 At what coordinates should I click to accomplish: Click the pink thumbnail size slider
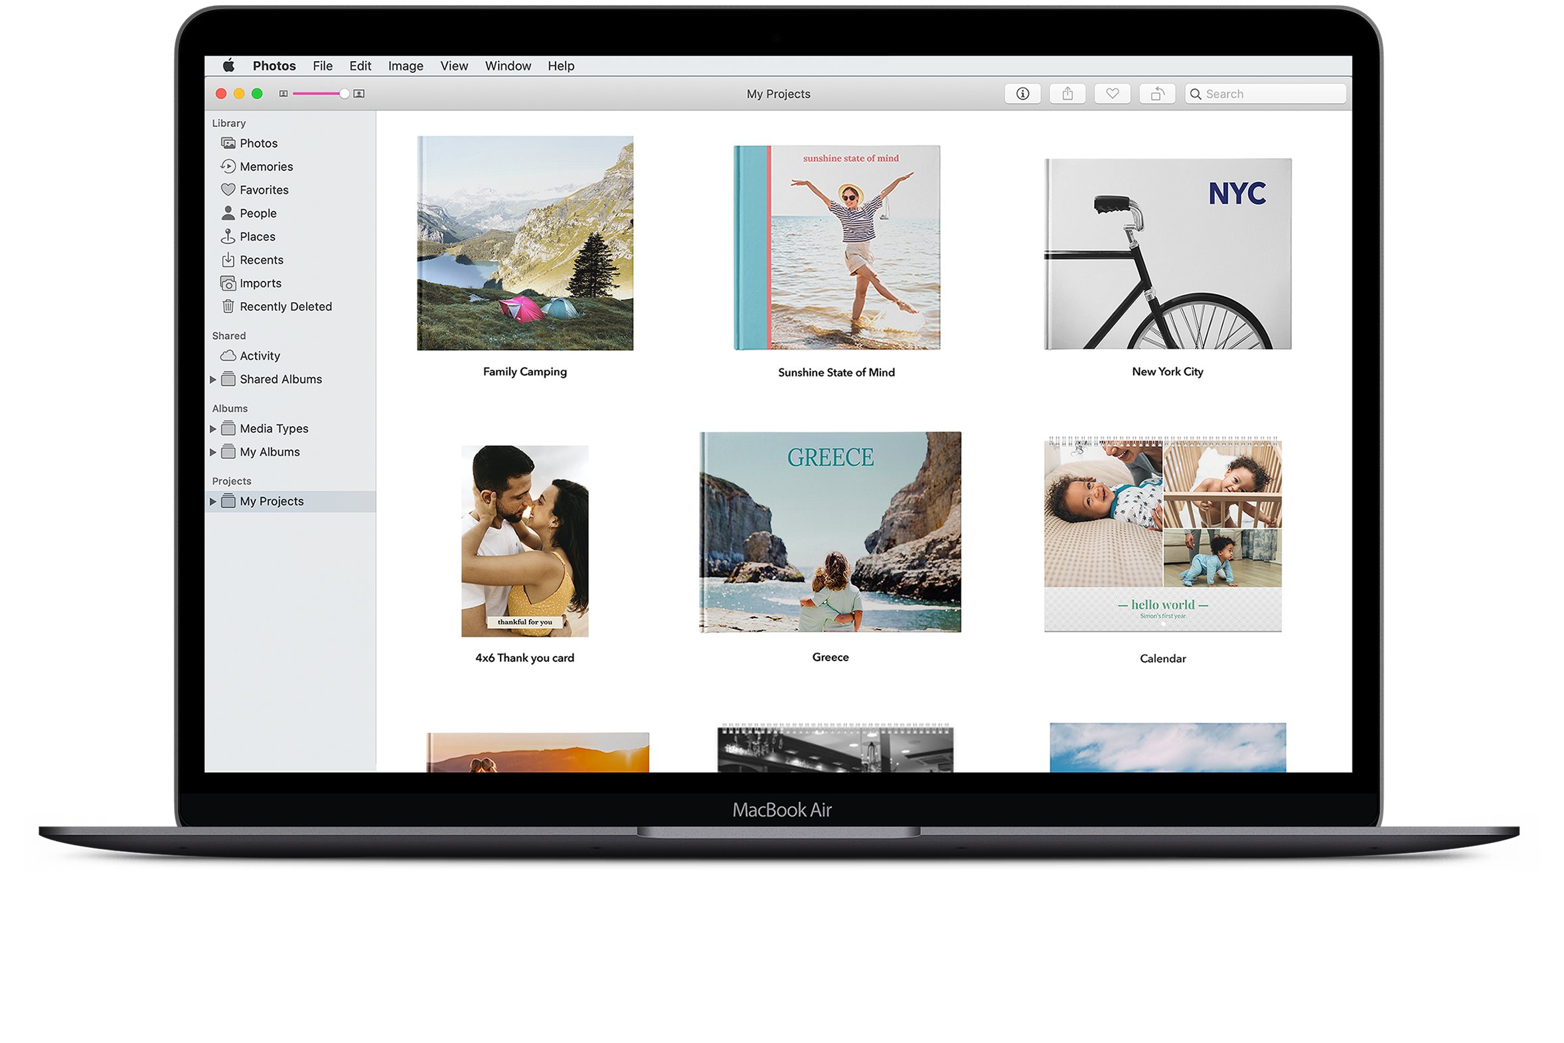[x=321, y=94]
